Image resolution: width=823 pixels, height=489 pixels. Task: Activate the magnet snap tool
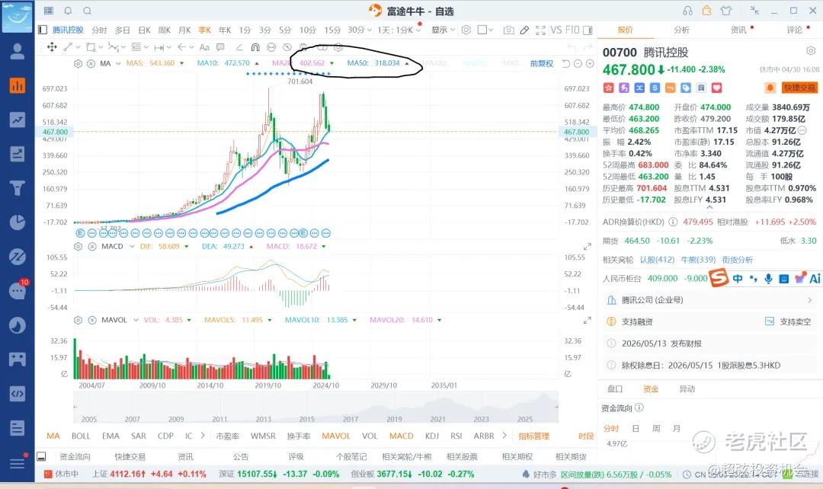click(x=255, y=47)
